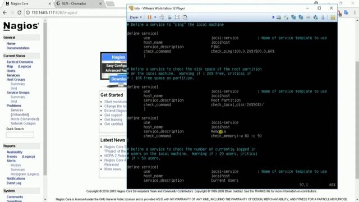Open Comments under System

[x=15, y=197]
